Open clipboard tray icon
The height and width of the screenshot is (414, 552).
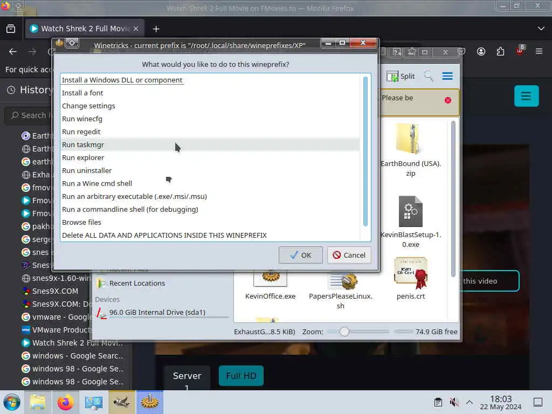tap(438, 402)
